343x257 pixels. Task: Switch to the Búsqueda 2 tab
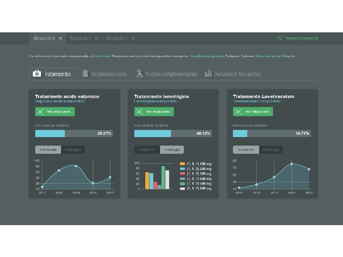pos(80,38)
